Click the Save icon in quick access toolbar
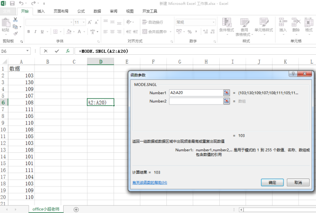 [x=12, y=3]
